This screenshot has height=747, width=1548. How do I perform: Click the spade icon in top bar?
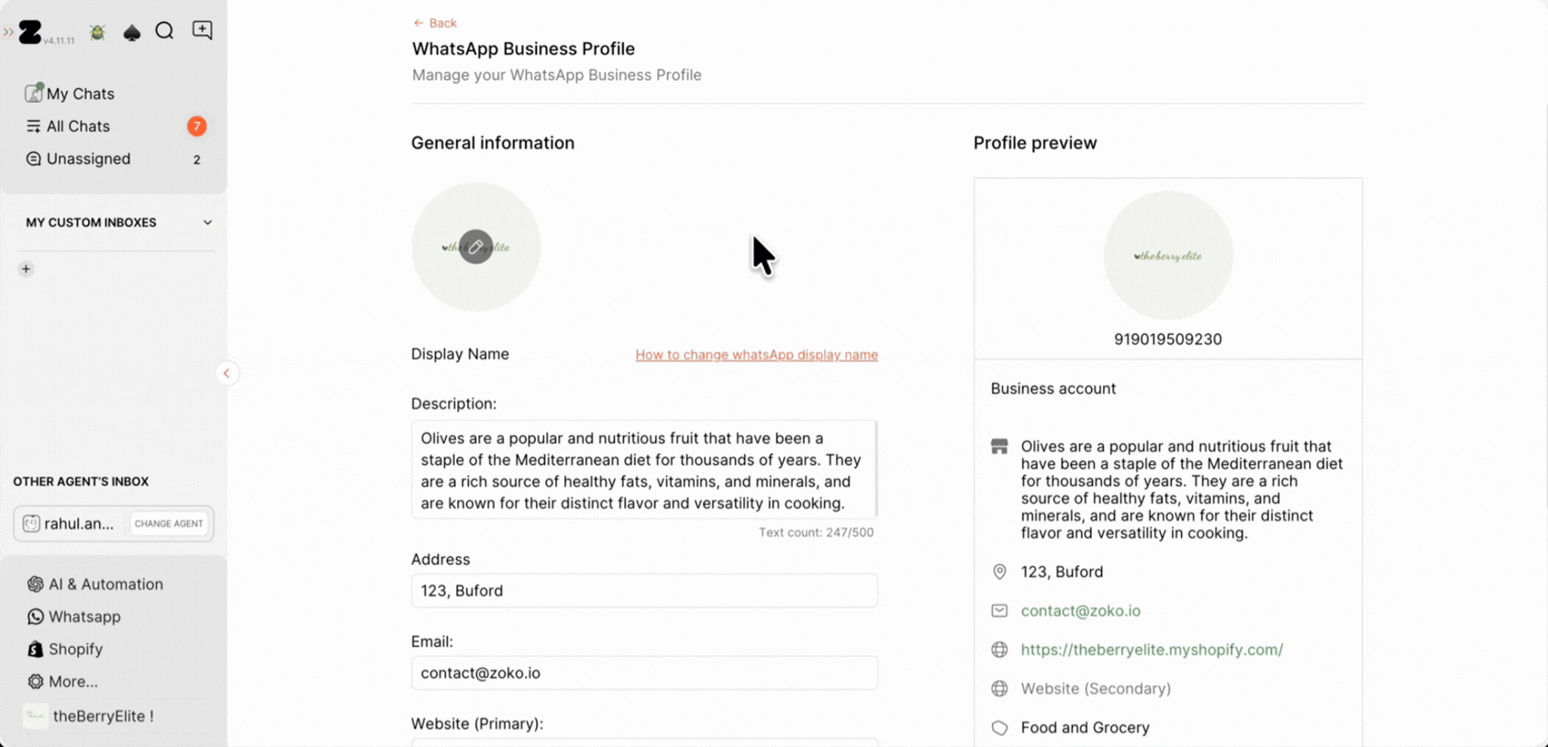(x=132, y=33)
